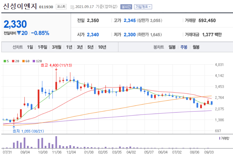Select the 1주일 line chart tab
The image size is (233, 156).
pyautogui.click(x=42, y=47)
